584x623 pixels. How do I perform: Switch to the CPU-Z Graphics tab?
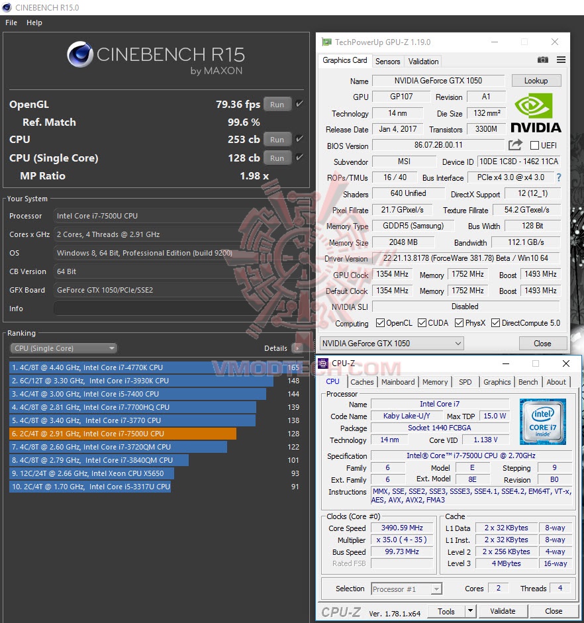click(497, 382)
